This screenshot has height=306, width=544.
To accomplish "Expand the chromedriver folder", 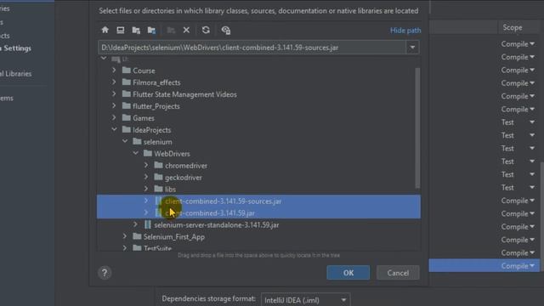I will coord(146,166).
